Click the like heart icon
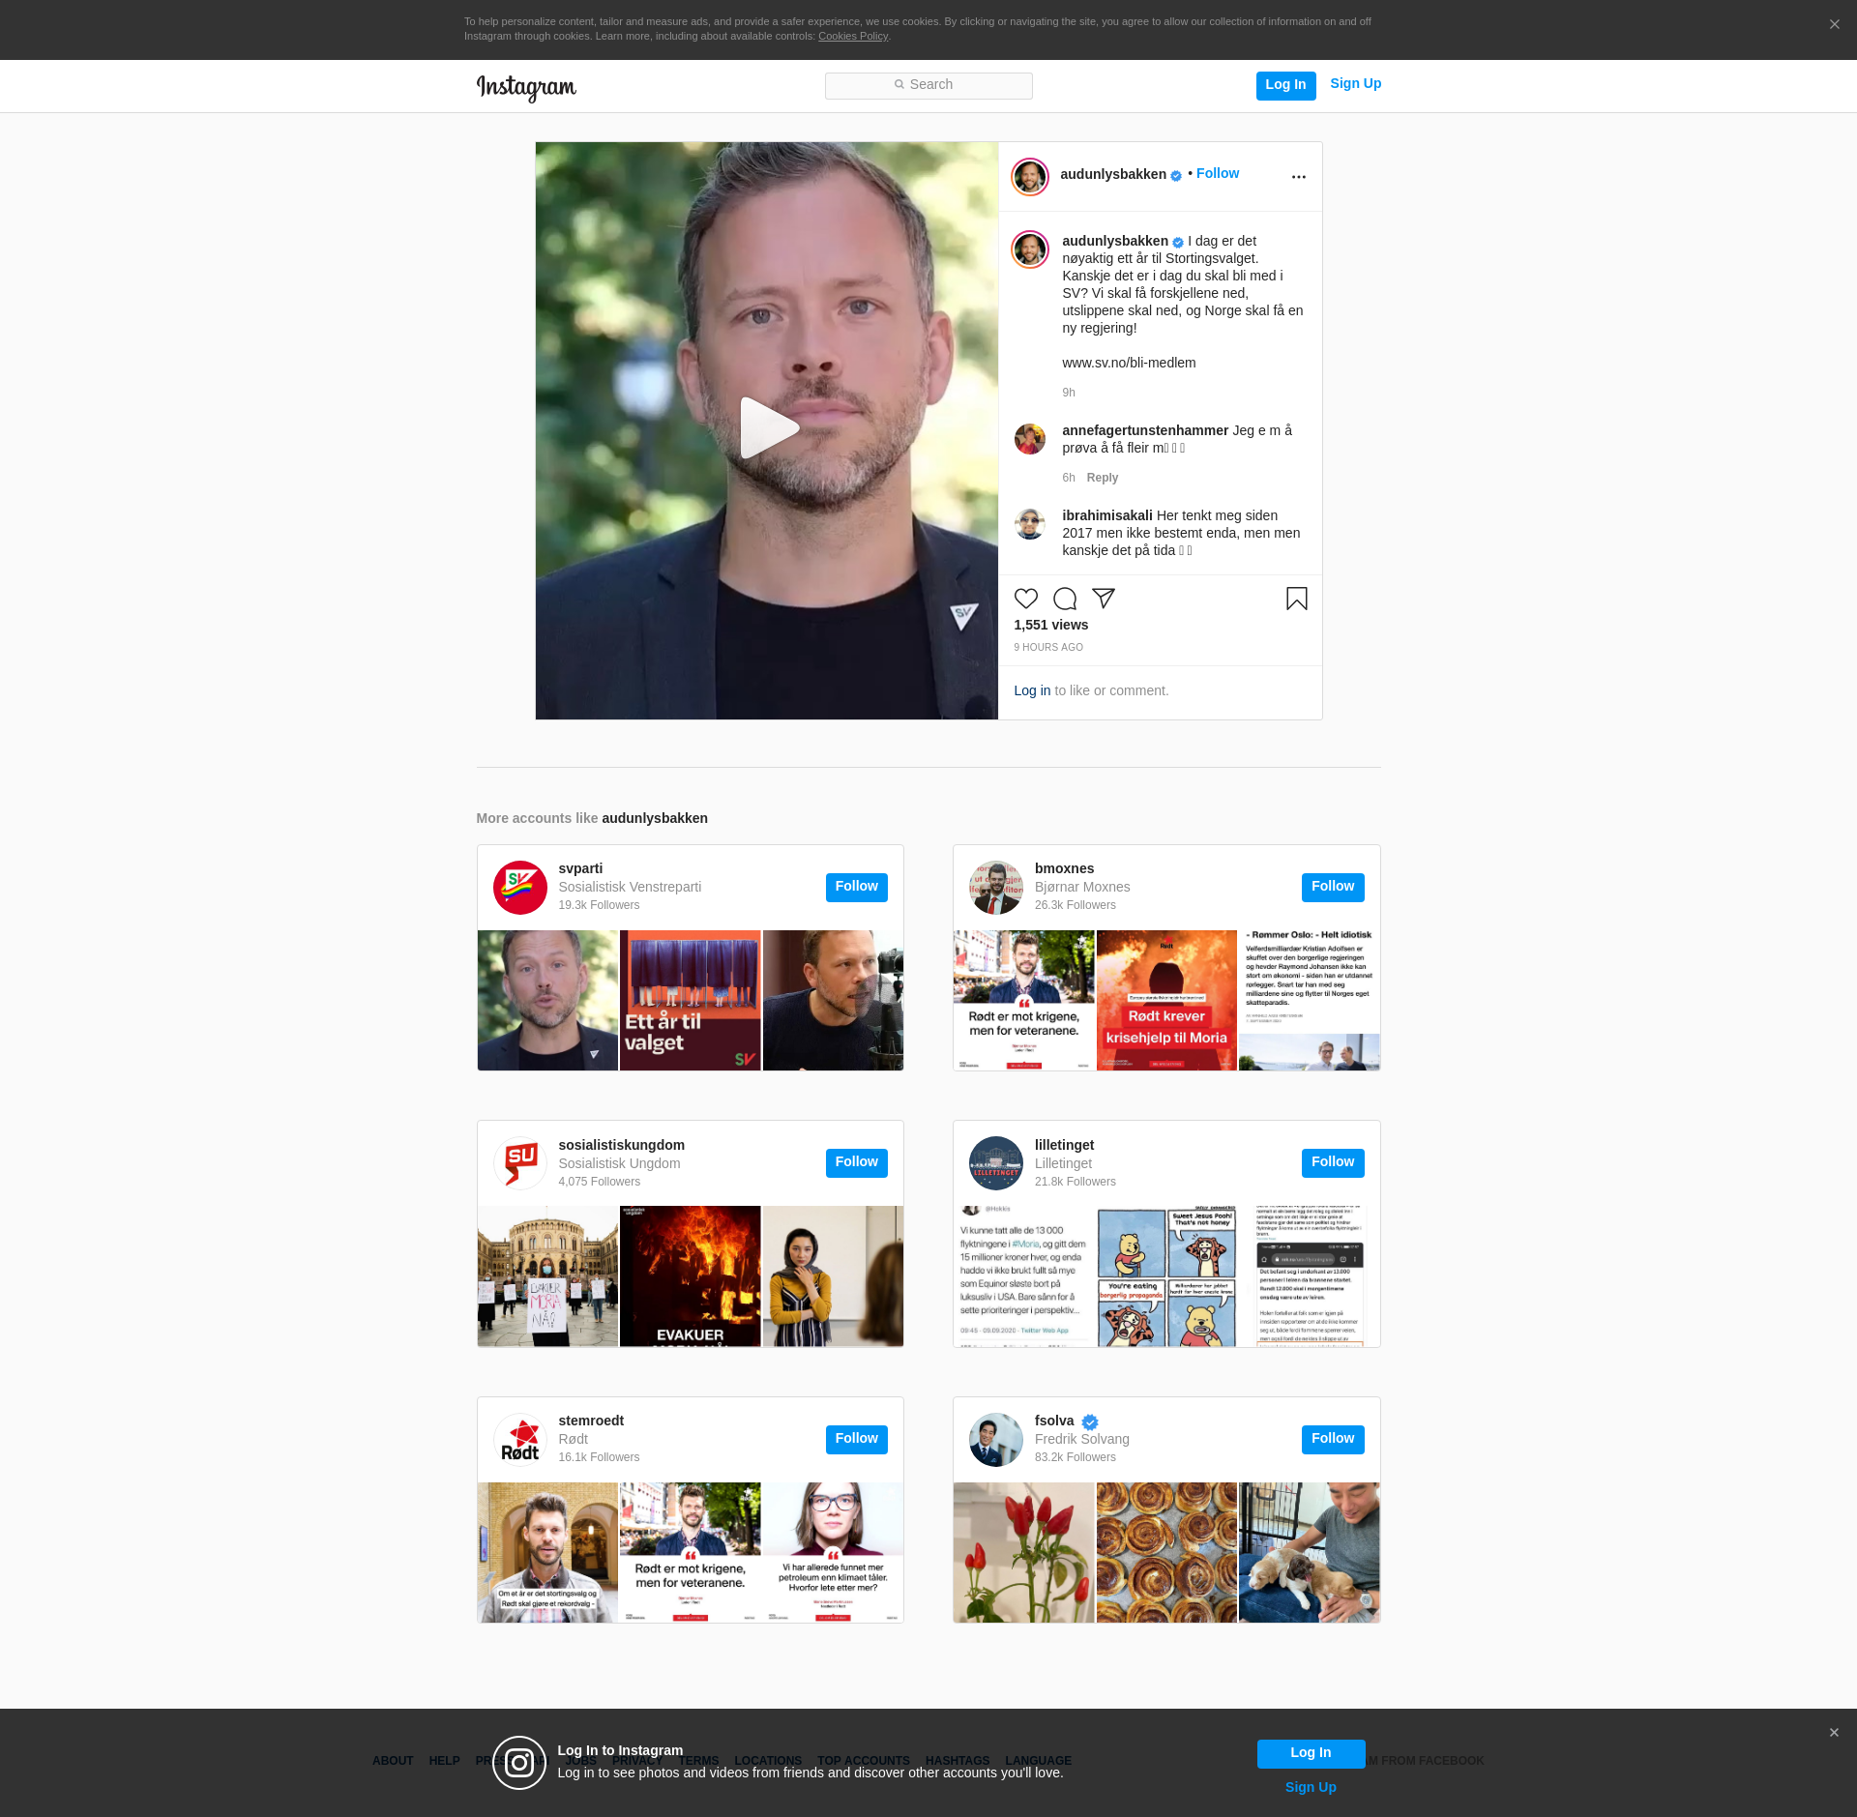 click(x=1026, y=599)
